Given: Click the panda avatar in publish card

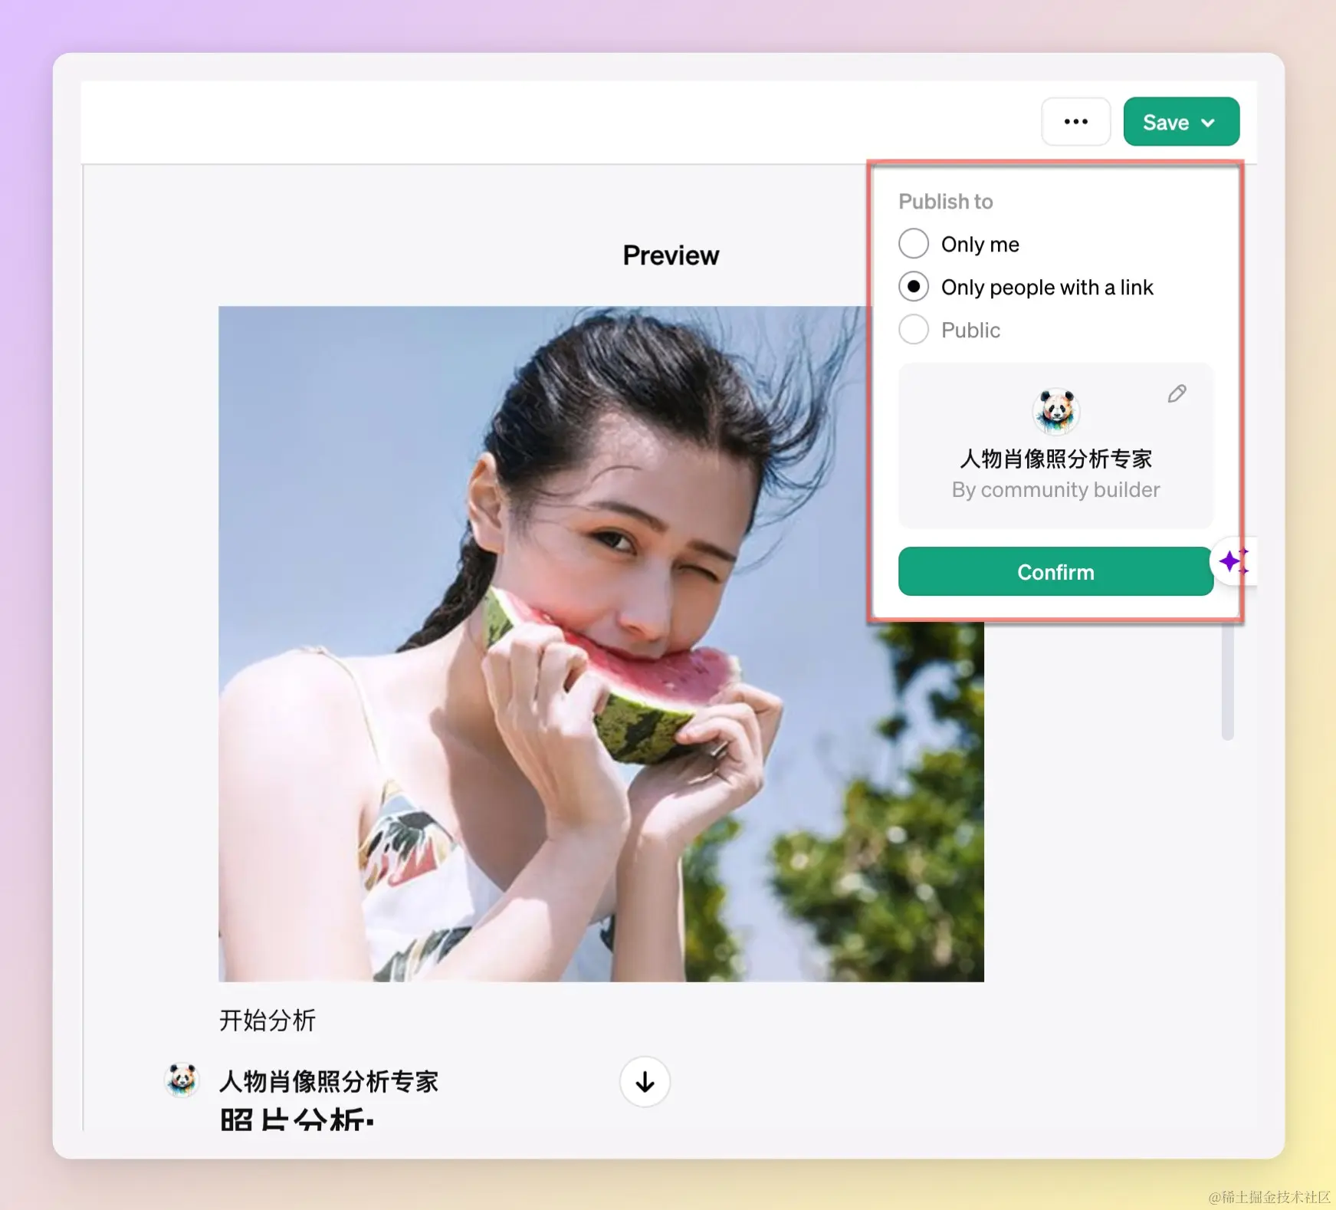Looking at the screenshot, I should (1055, 411).
